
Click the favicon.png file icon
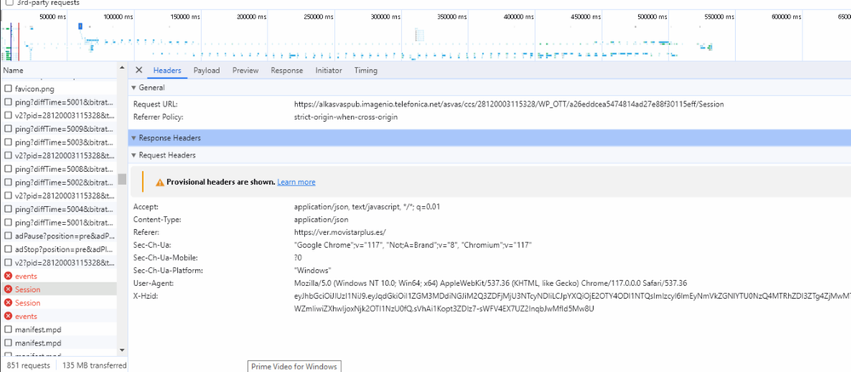pyautogui.click(x=9, y=88)
